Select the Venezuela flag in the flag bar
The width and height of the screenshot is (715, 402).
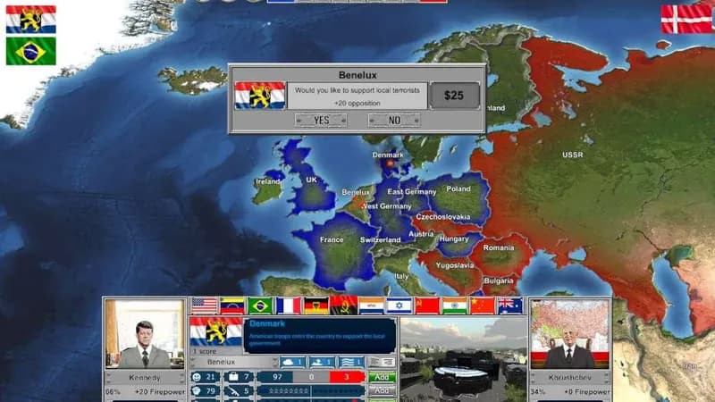(x=232, y=306)
